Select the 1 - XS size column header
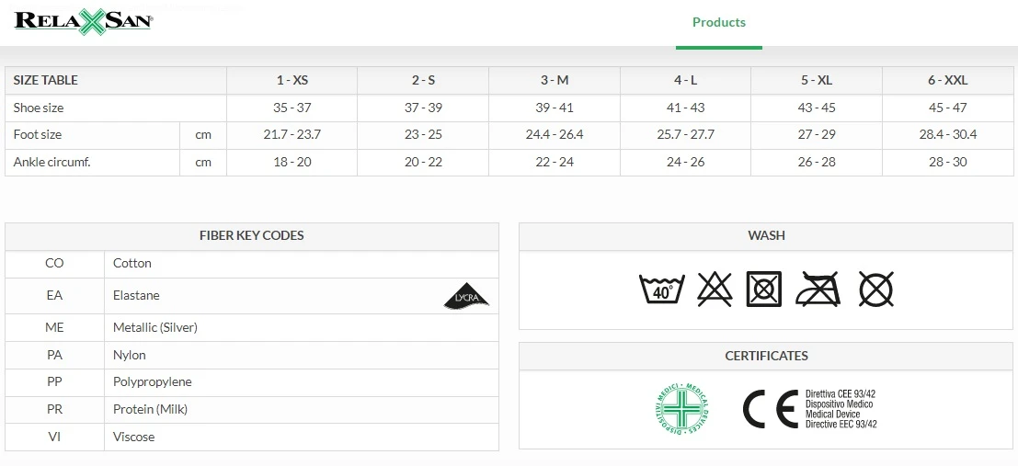The width and height of the screenshot is (1018, 466). 292,80
